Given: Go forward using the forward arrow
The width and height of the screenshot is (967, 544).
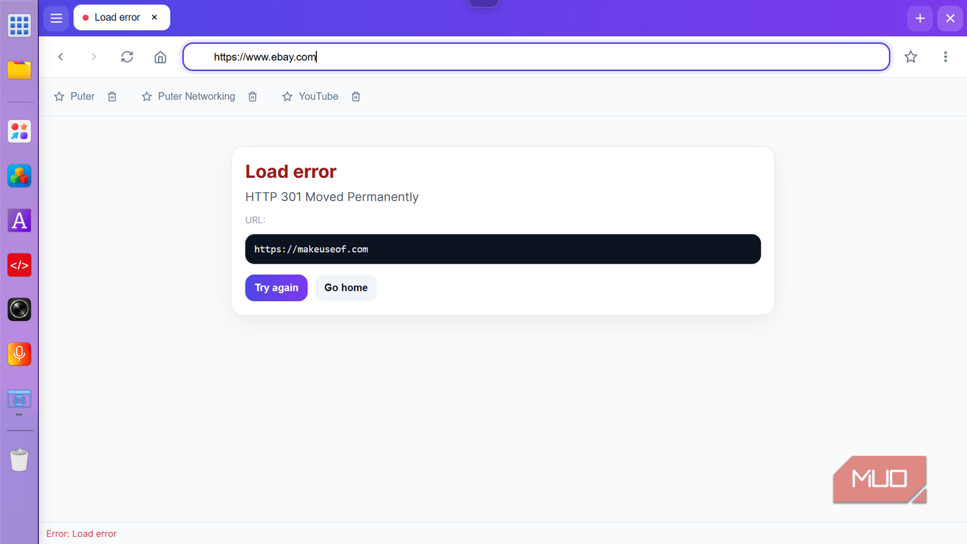Looking at the screenshot, I should point(93,57).
